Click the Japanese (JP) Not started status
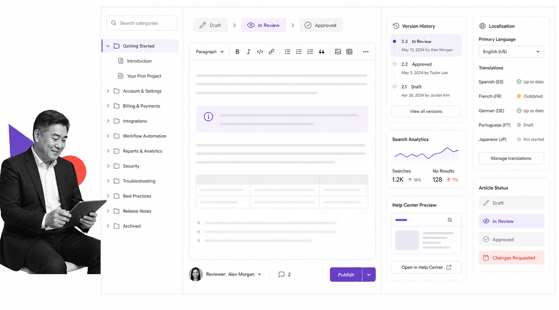 pos(530,139)
